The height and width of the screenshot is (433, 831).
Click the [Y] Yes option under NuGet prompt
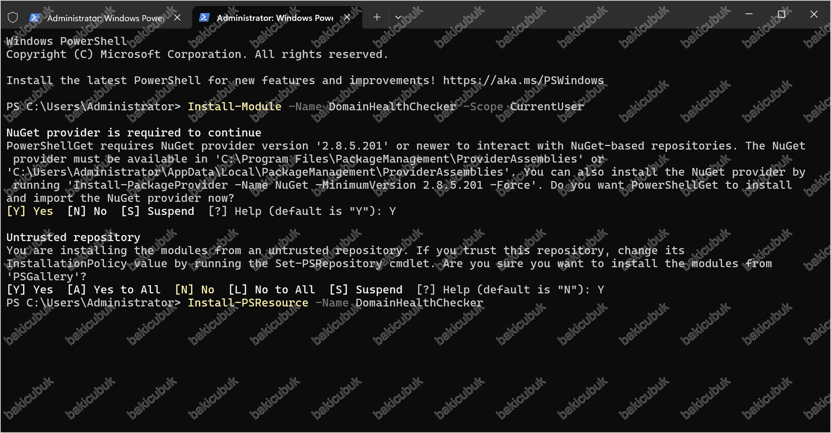point(30,211)
